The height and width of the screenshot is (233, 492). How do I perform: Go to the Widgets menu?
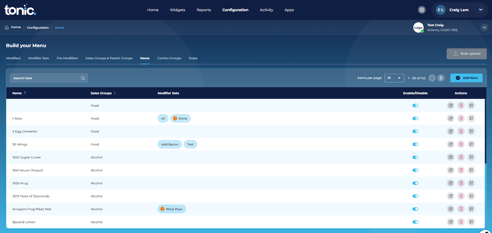click(177, 10)
